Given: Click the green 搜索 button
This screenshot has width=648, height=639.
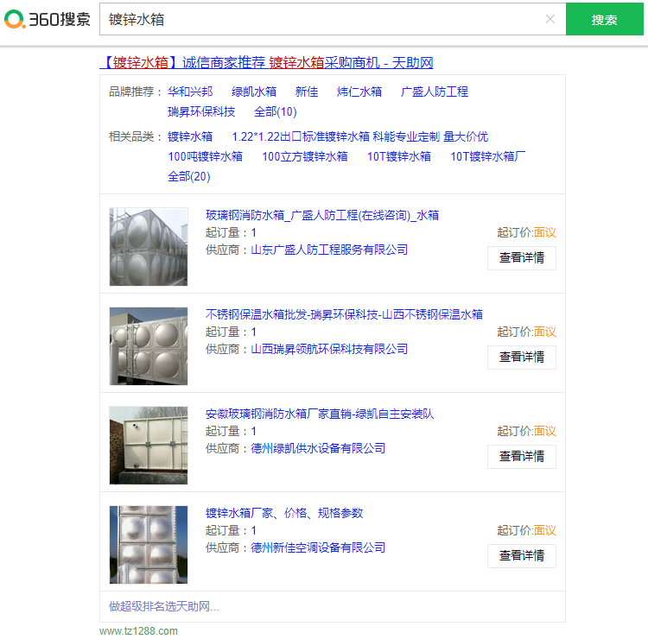Looking at the screenshot, I should pyautogui.click(x=604, y=20).
